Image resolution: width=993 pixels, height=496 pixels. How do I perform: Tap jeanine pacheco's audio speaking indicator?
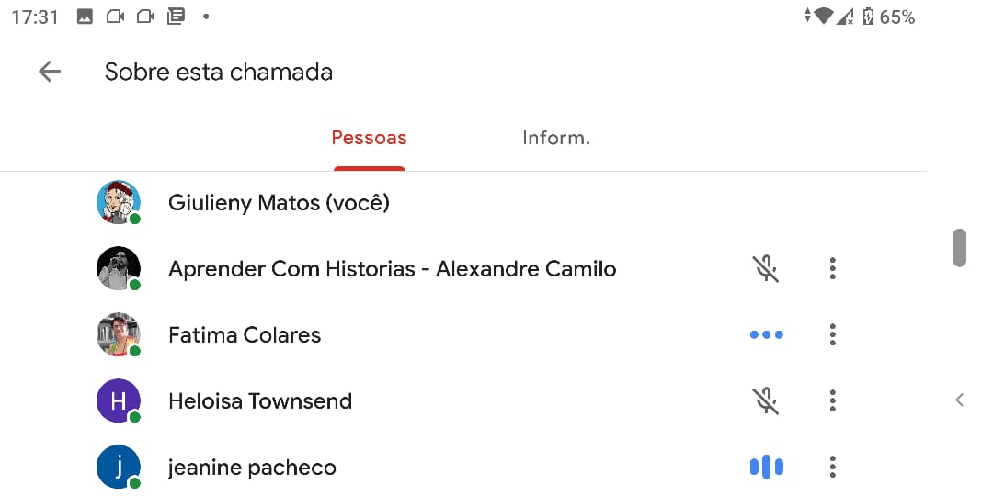coord(766,467)
